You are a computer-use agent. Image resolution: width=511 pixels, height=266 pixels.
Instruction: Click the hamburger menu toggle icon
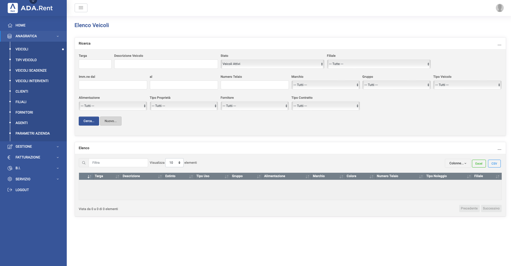[x=81, y=8]
